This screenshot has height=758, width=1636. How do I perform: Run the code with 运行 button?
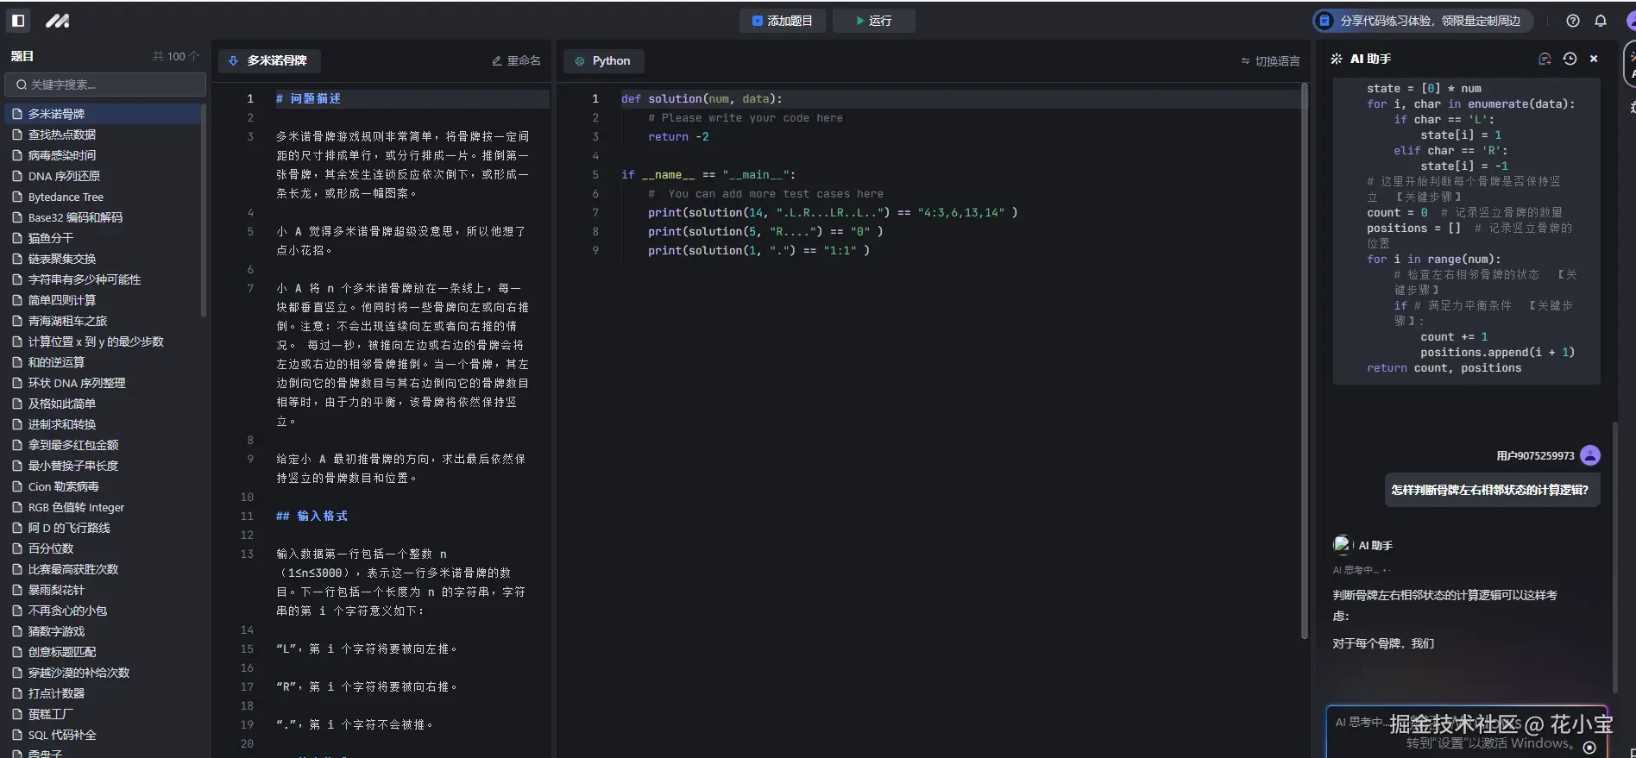click(x=873, y=21)
